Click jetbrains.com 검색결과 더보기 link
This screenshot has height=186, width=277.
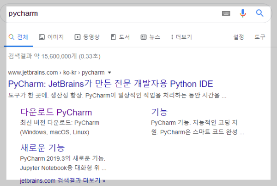(62, 181)
